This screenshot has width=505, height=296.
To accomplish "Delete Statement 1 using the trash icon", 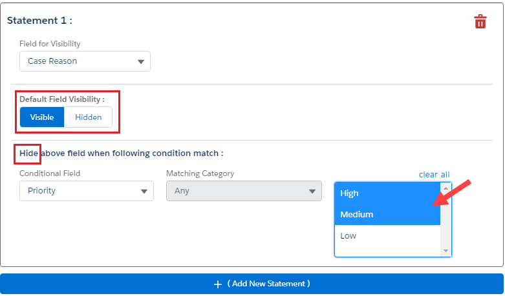I will pos(480,22).
